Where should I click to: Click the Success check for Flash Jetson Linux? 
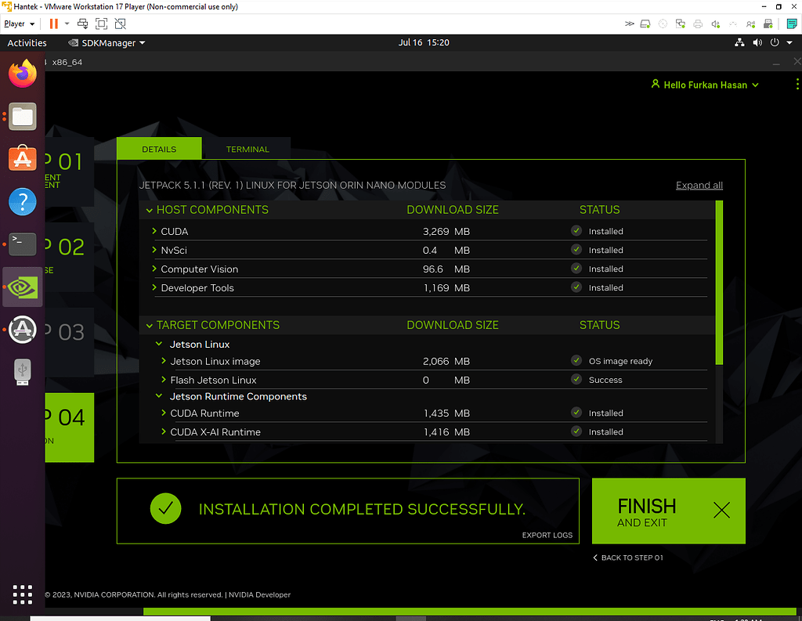576,380
